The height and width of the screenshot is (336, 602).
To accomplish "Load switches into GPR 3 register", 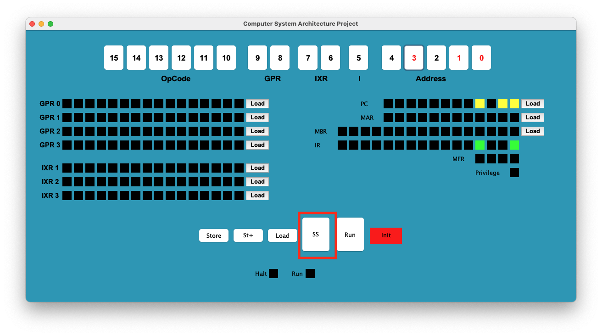I will (257, 145).
